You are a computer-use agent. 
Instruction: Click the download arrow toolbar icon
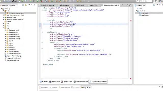(16, 1)
